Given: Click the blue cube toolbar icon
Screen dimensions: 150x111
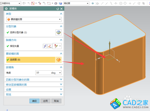Looking at the screenshot, I should point(60,3).
